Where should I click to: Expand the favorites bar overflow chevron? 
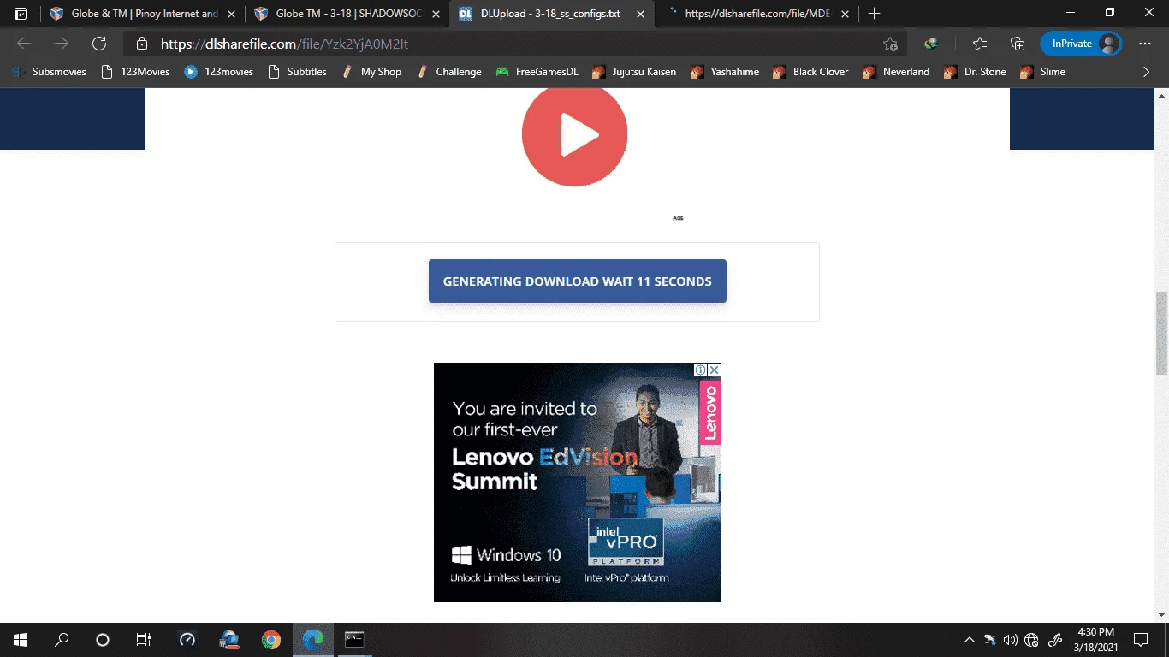[x=1147, y=72]
